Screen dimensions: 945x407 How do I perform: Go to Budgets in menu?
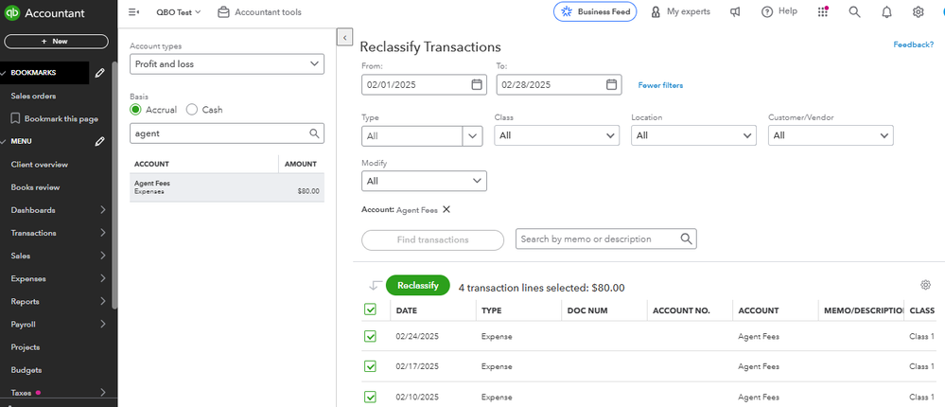(26, 370)
